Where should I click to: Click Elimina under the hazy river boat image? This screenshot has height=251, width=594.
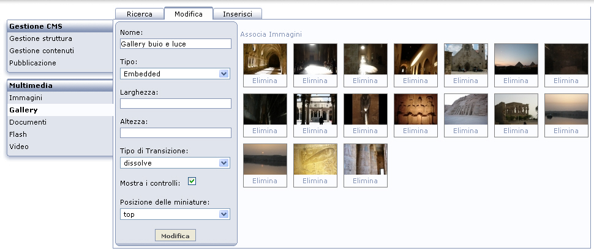[566, 131]
